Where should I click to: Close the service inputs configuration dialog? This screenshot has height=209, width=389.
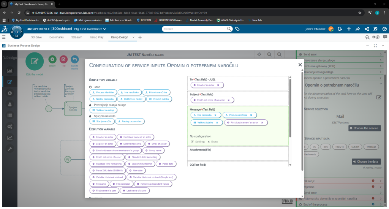click(300, 65)
